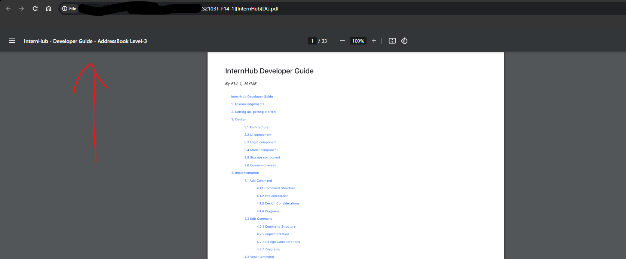The height and width of the screenshot is (259, 626).
Task: Go to 4. Implementation section
Action: click(245, 173)
